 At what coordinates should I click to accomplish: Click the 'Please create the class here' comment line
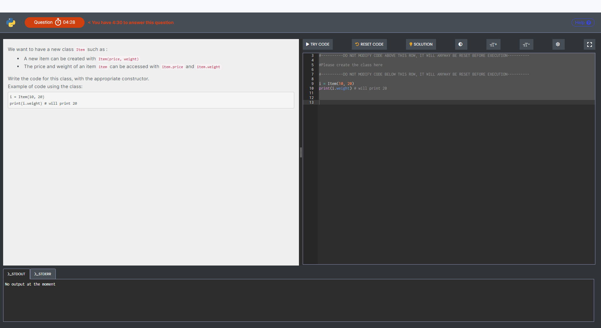click(x=351, y=65)
